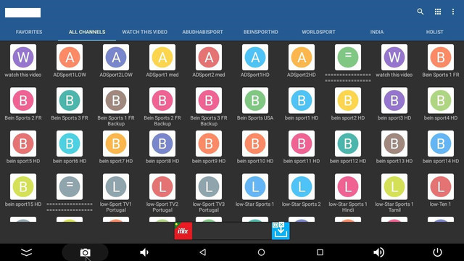464x261 pixels.
Task: Open Bein Sports 3 FR channel
Action: click(70, 100)
